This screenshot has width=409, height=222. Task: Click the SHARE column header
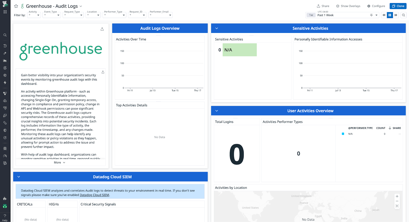point(397,128)
